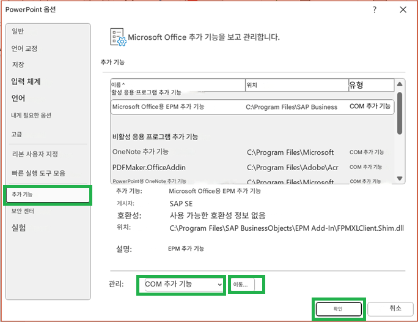Click the add-ins gear list icon

[x=118, y=37]
